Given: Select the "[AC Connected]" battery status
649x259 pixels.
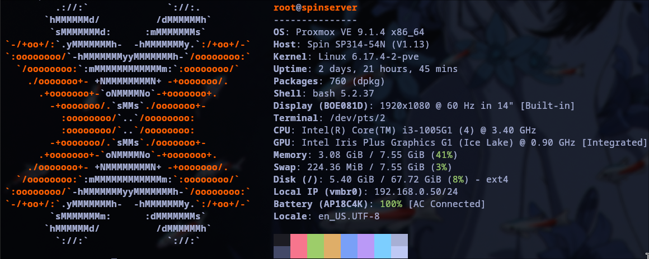Looking at the screenshot, I should pos(446,204).
